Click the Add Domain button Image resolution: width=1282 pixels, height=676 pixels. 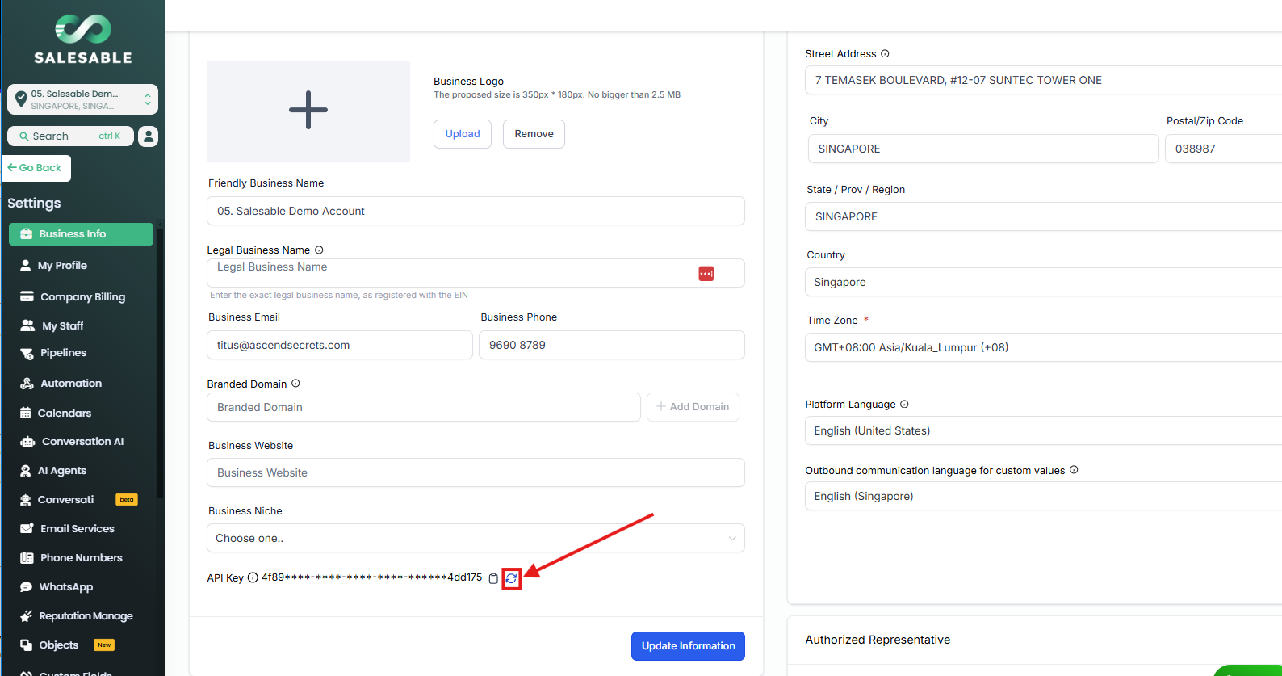(693, 407)
